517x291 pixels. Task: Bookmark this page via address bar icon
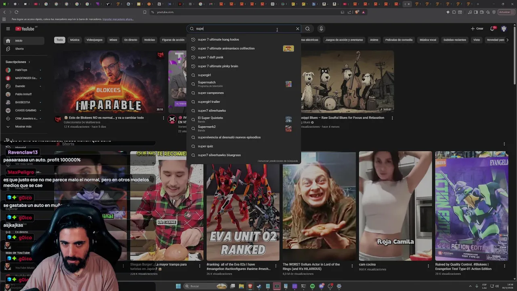pos(145,12)
